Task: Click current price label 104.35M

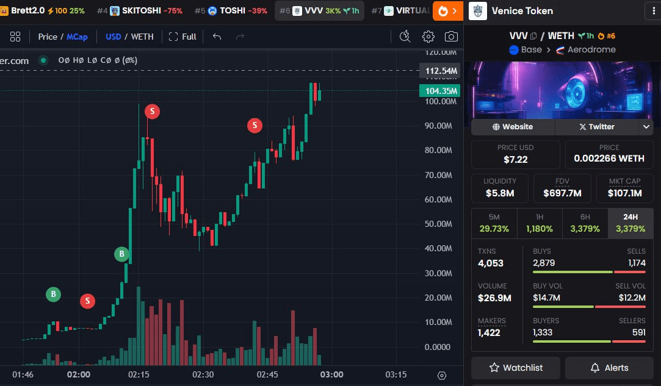Action: tap(439, 91)
